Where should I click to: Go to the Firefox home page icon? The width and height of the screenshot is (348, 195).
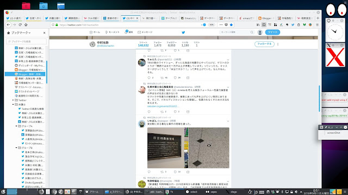(x=26, y=25)
